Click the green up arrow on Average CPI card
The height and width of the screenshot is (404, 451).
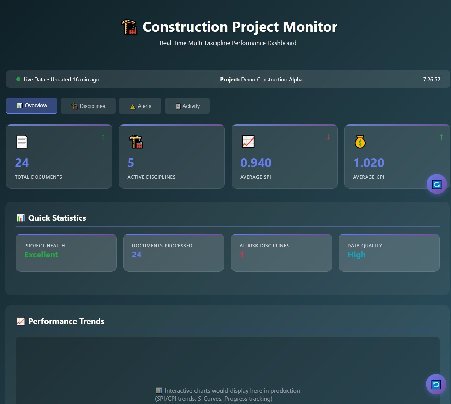[441, 137]
